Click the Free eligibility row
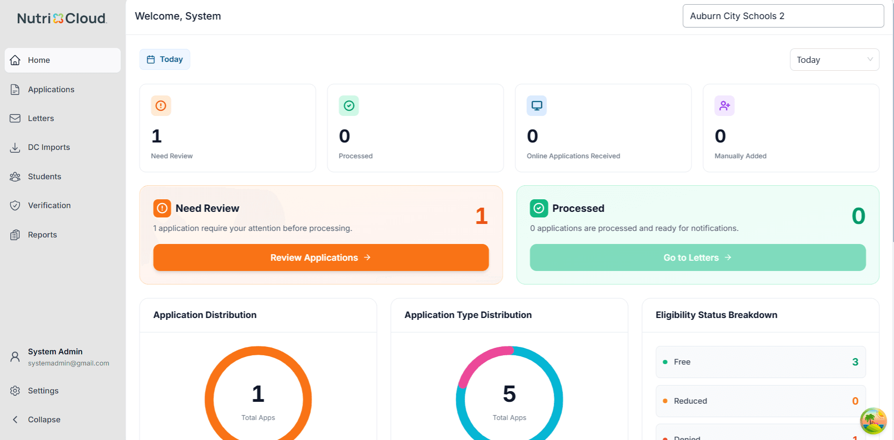This screenshot has width=894, height=440. (761, 362)
